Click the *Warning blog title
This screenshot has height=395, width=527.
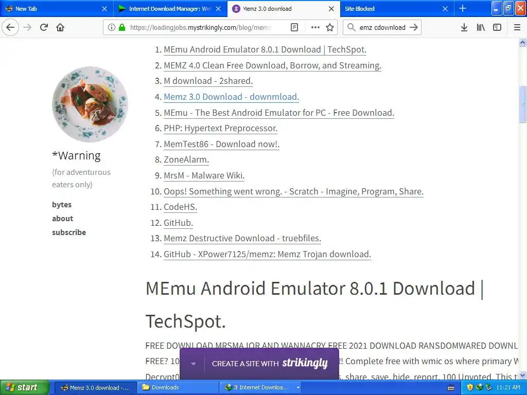coord(76,156)
